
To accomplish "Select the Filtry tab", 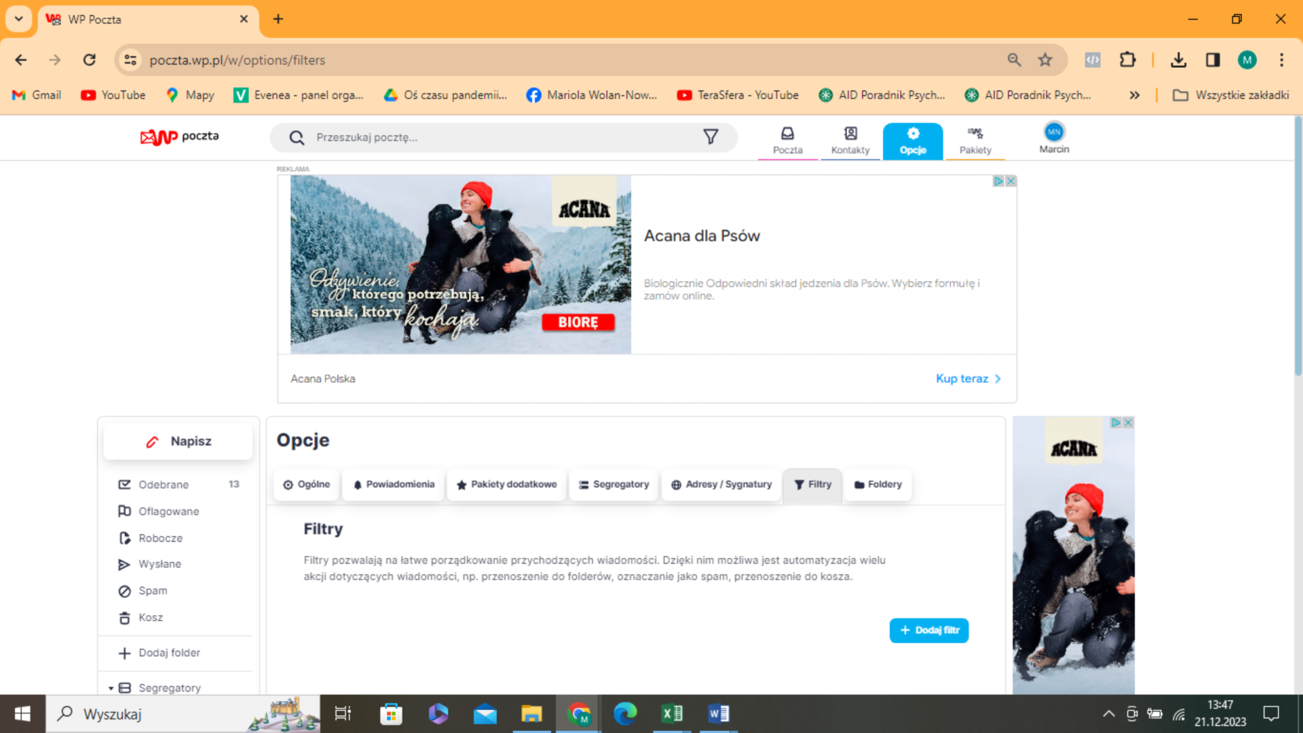I will click(x=812, y=485).
